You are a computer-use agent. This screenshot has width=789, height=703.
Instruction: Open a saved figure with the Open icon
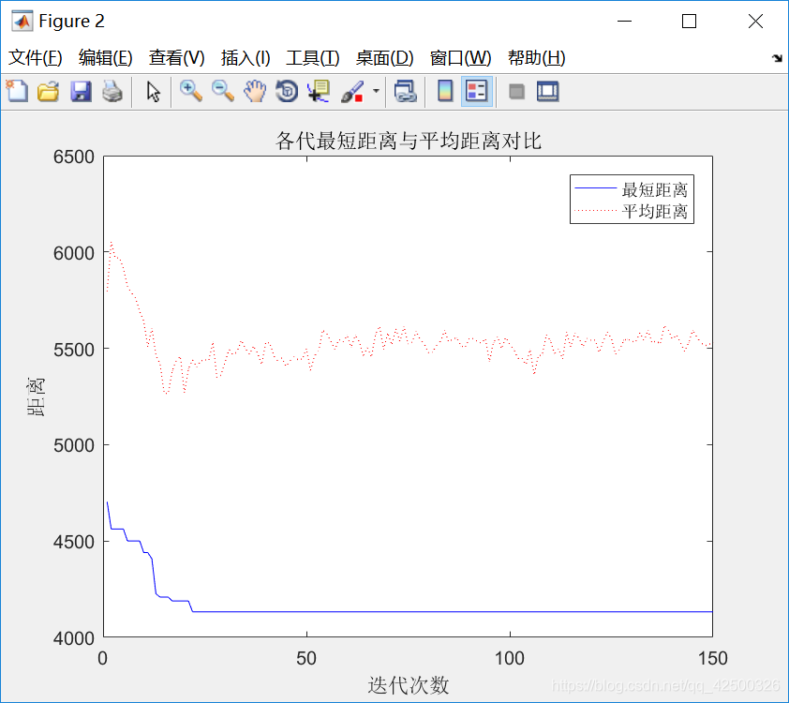point(48,91)
